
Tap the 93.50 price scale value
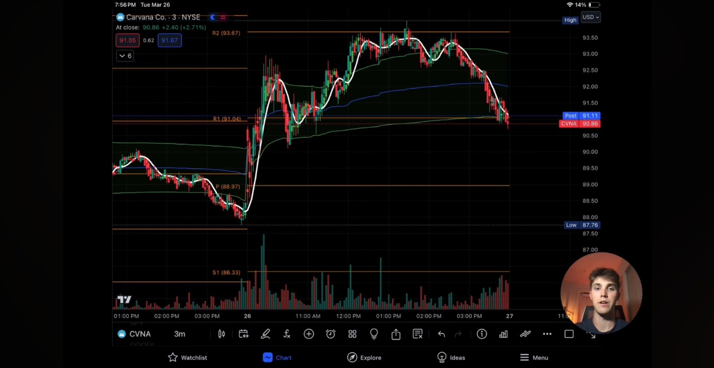tap(590, 38)
